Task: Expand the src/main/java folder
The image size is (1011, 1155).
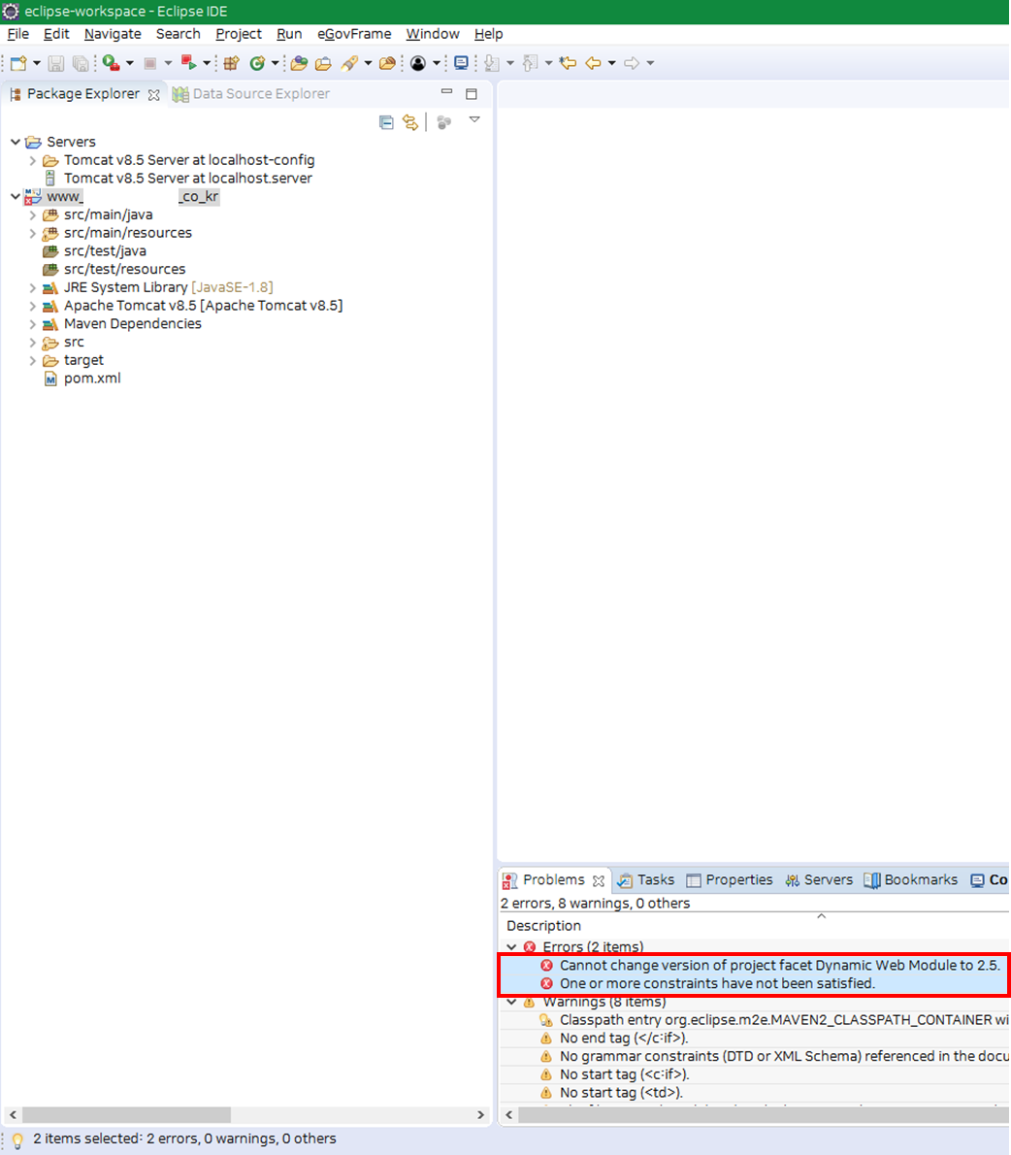Action: [x=32, y=215]
